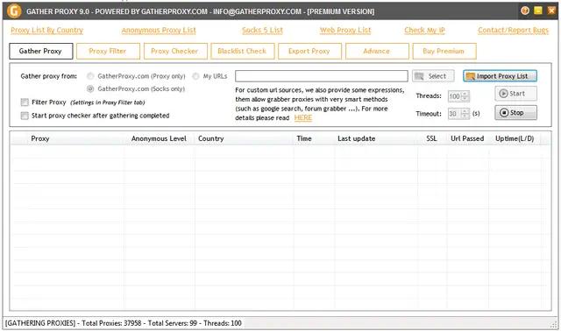Increase Threads with up stepper arrow
The width and height of the screenshot is (561, 331).
coord(465,94)
